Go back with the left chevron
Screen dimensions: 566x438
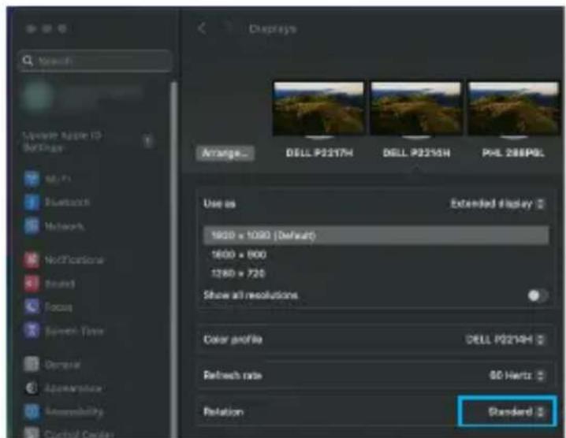coord(202,28)
